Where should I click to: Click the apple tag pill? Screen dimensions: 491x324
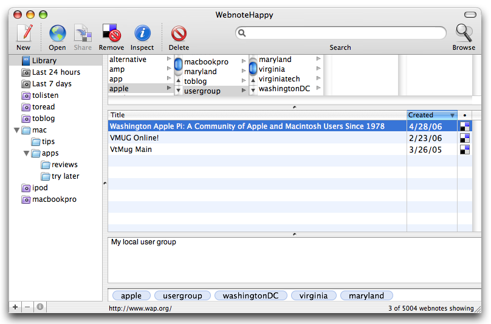click(x=131, y=295)
